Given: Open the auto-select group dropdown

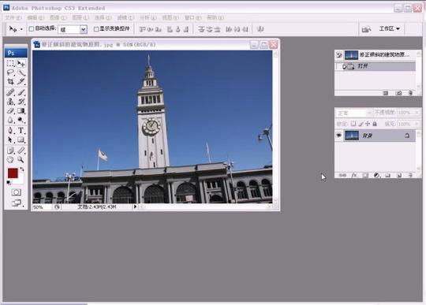Looking at the screenshot, I should (x=84, y=29).
